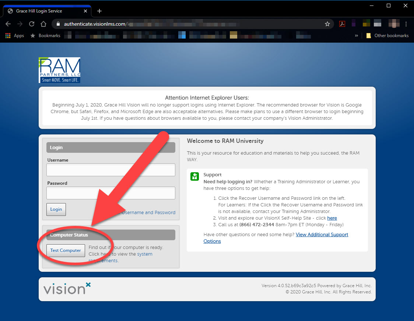Close the Grace Hill Login Service tab

[85, 11]
